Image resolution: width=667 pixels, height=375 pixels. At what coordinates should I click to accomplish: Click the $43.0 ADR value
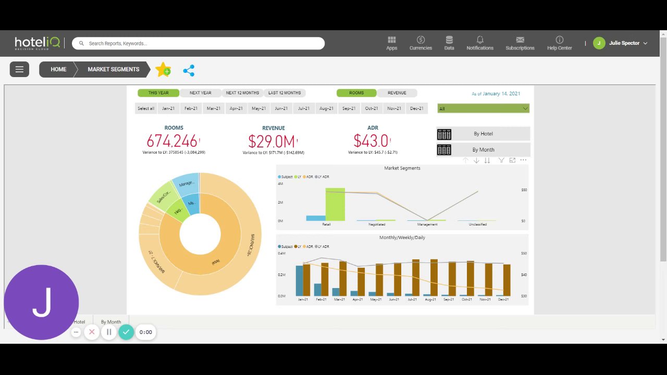(371, 141)
